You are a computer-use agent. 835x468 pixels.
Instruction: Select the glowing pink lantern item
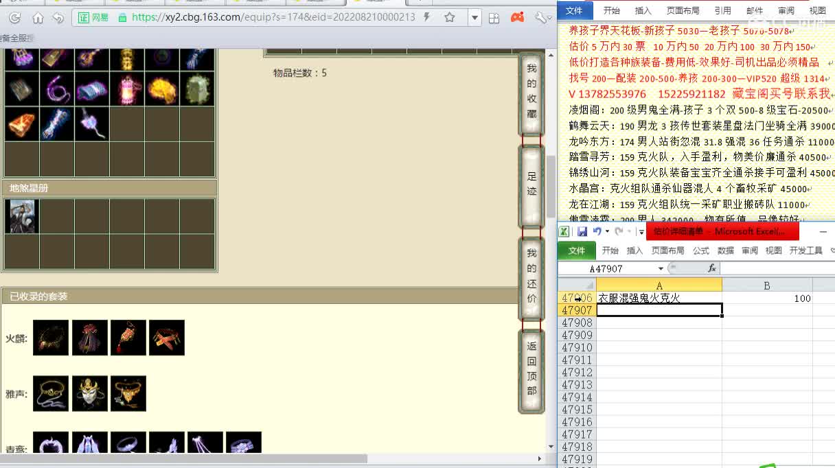(127, 89)
